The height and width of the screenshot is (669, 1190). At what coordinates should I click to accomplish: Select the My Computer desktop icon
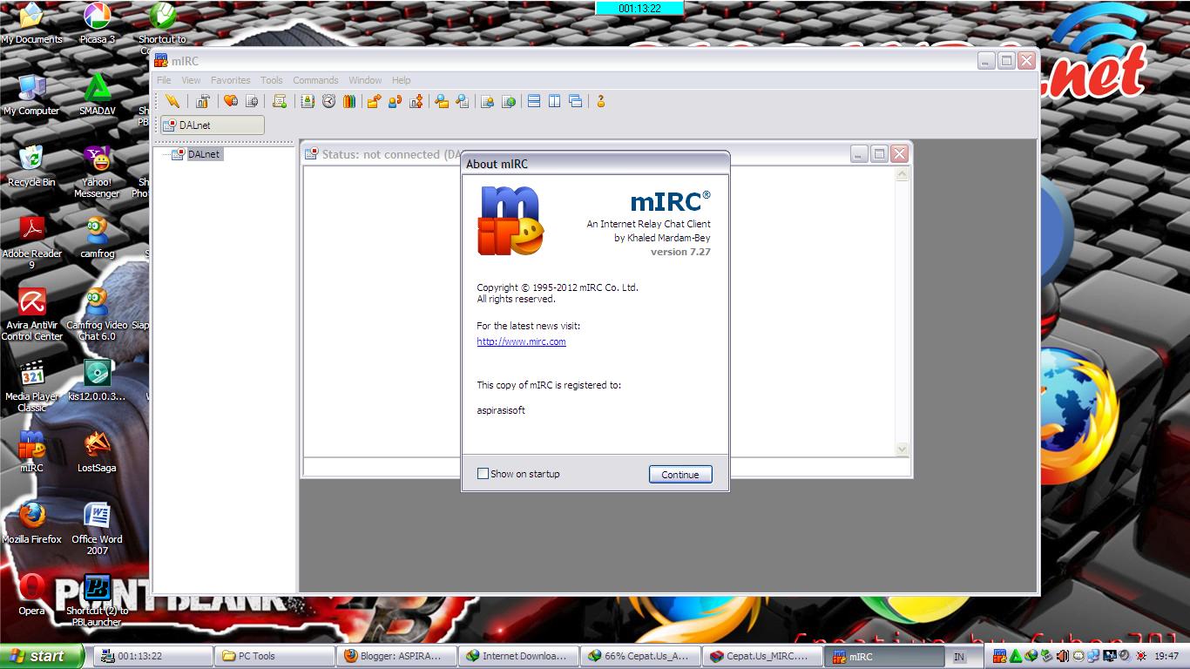(31, 95)
